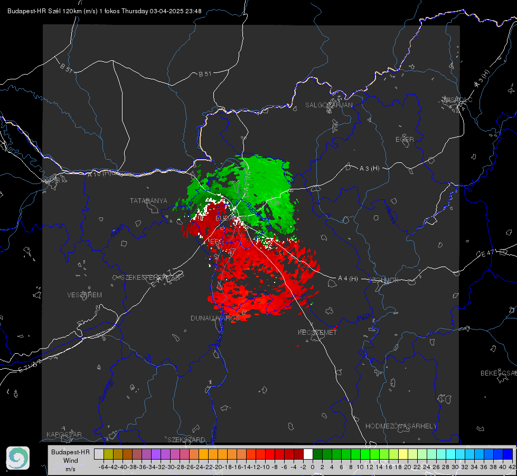Select the MISKOLC city label
This screenshot has height=476, width=517.
[458, 99]
